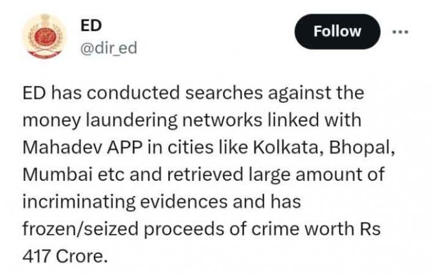Open the @dir_ed handle link
The width and height of the screenshot is (434, 275).
pyautogui.click(x=109, y=48)
